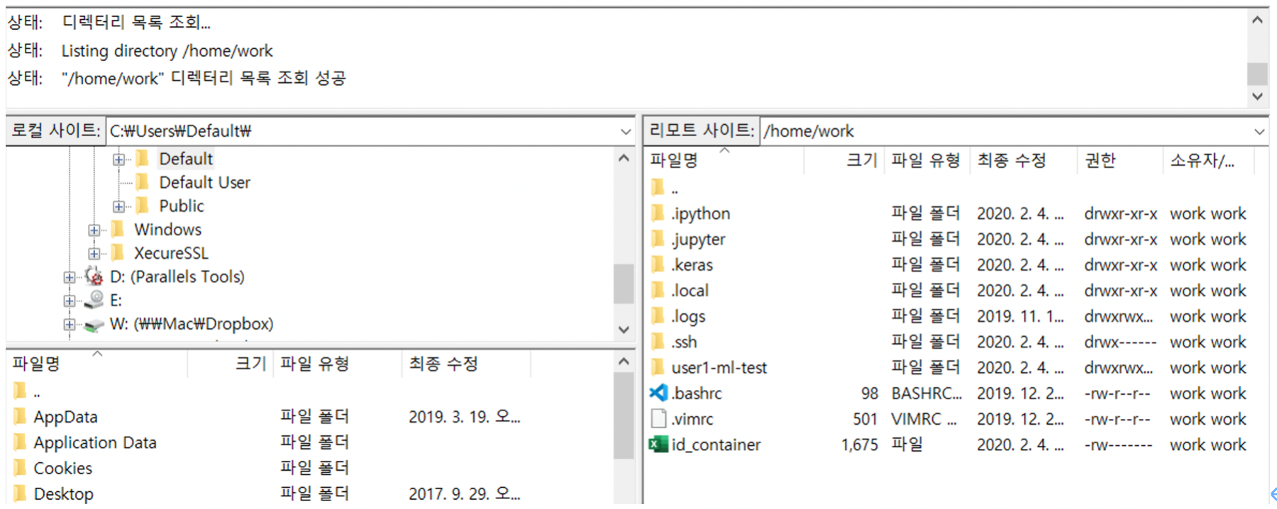
Task: Sort local files by 크기 column
Action: (x=230, y=364)
